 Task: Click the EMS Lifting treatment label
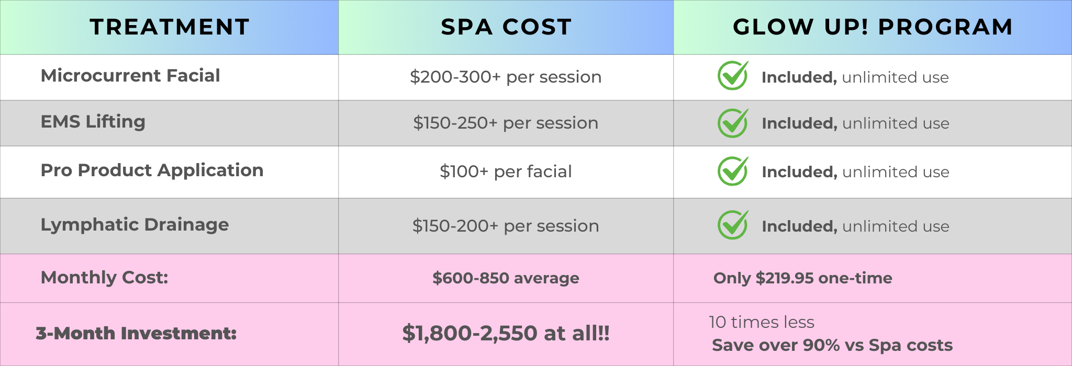93,122
